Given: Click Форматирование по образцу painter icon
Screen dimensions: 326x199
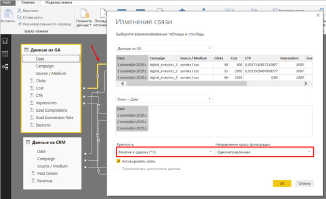Looking at the screenshot, I should pyautogui.click(x=19, y=24).
